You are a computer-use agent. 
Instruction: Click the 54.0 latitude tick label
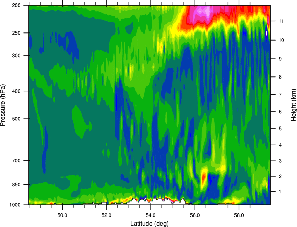coord(151,215)
